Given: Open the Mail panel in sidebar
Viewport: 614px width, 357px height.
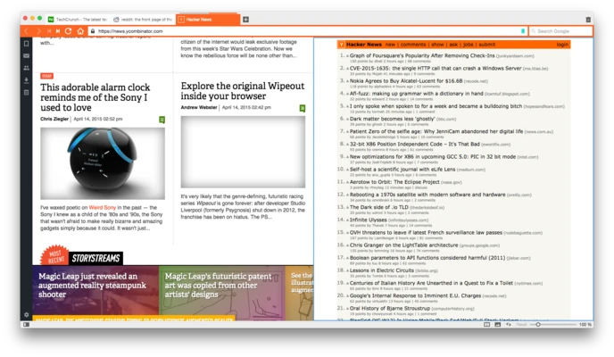Looking at the screenshot, I should coord(26,56).
